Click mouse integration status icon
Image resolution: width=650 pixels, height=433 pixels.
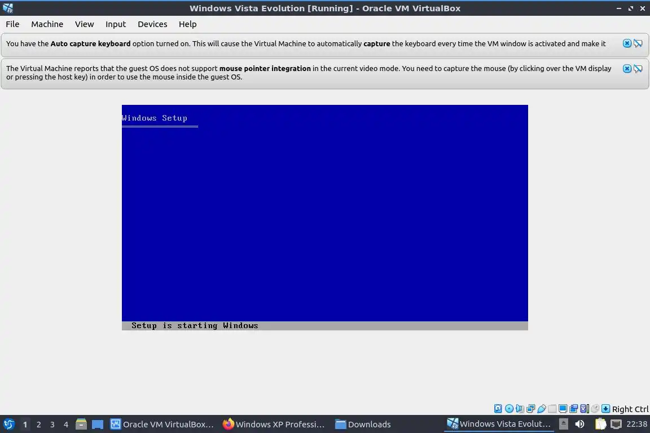pos(595,409)
